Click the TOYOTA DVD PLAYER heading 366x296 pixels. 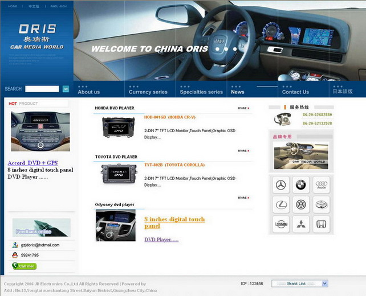tap(116, 157)
